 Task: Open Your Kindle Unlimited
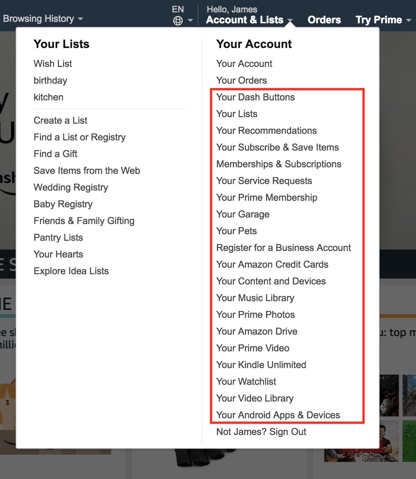pyautogui.click(x=261, y=365)
